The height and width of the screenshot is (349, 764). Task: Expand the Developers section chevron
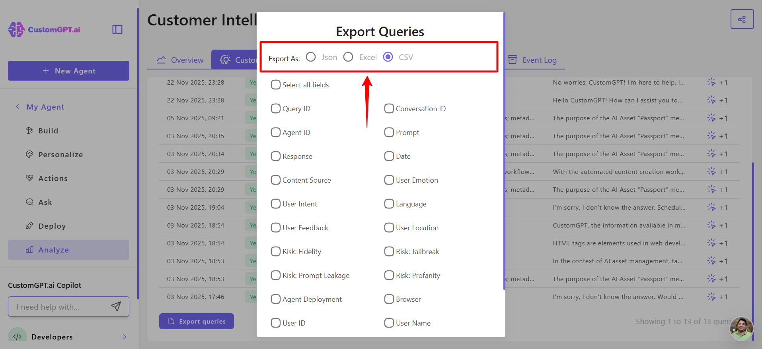[125, 337]
